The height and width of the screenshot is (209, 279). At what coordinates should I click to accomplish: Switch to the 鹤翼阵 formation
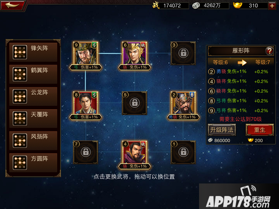(x=33, y=74)
